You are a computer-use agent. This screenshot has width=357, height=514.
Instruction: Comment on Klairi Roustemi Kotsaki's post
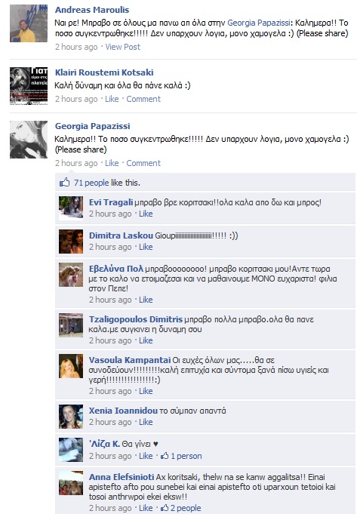(143, 99)
